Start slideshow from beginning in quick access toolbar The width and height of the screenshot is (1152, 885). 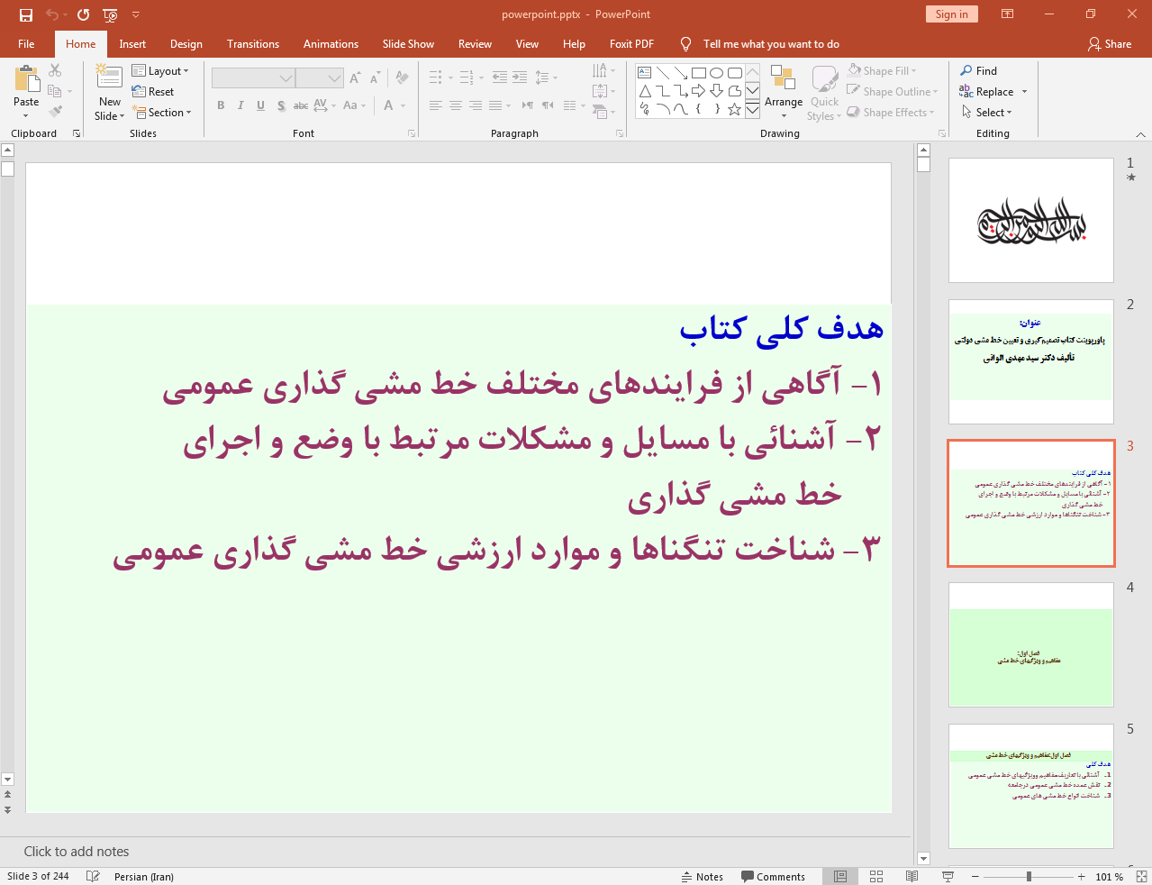(110, 14)
